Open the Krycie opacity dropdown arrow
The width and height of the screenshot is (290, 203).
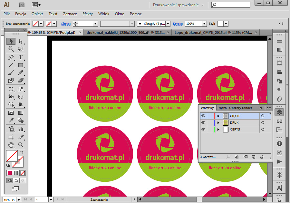pos(204,24)
